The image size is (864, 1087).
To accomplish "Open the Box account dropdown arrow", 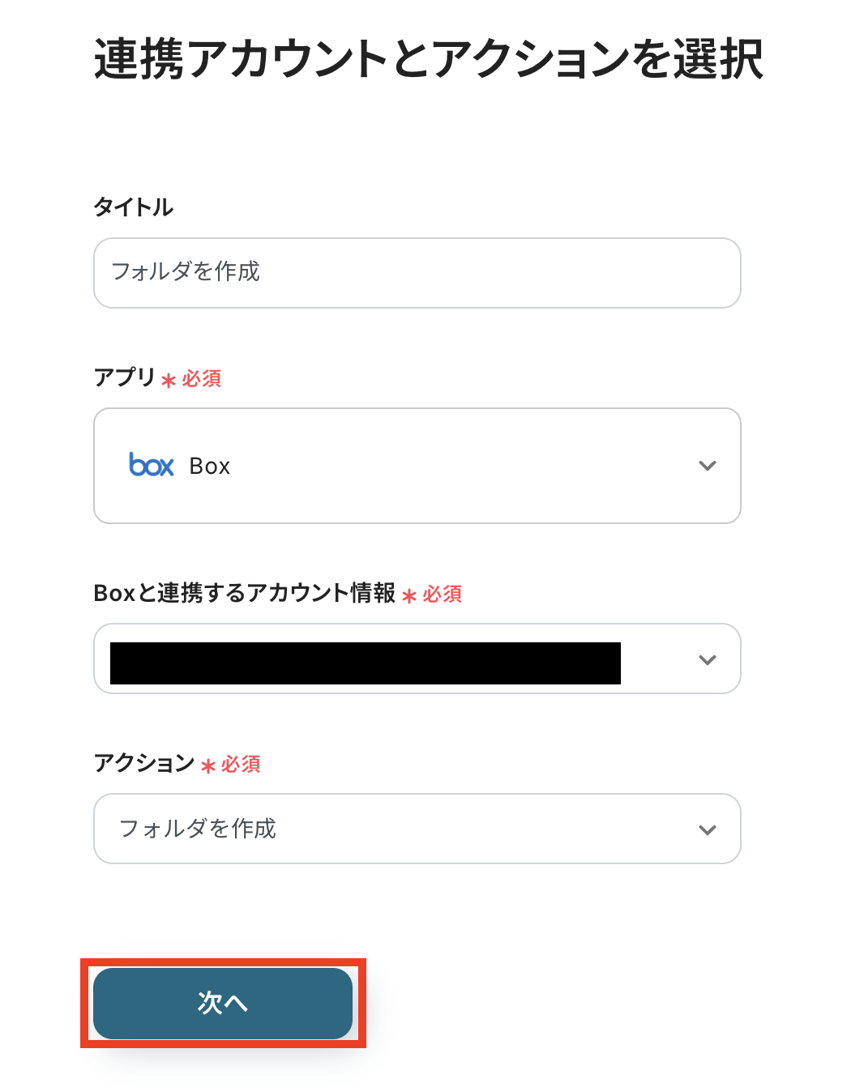I will 707,659.
